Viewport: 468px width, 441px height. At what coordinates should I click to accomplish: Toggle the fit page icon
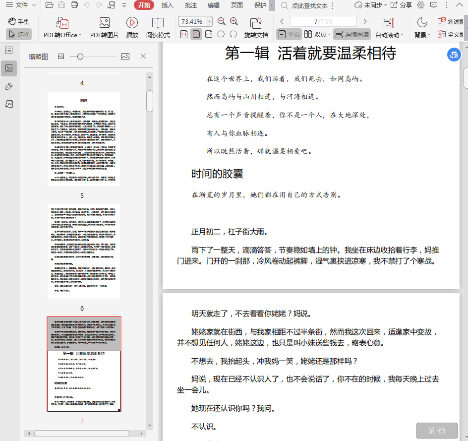coord(196,34)
